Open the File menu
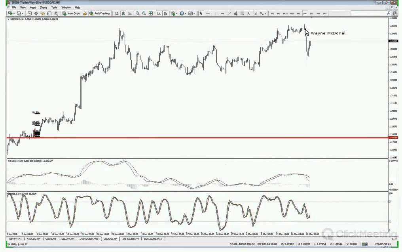402x252 pixels. (14, 8)
